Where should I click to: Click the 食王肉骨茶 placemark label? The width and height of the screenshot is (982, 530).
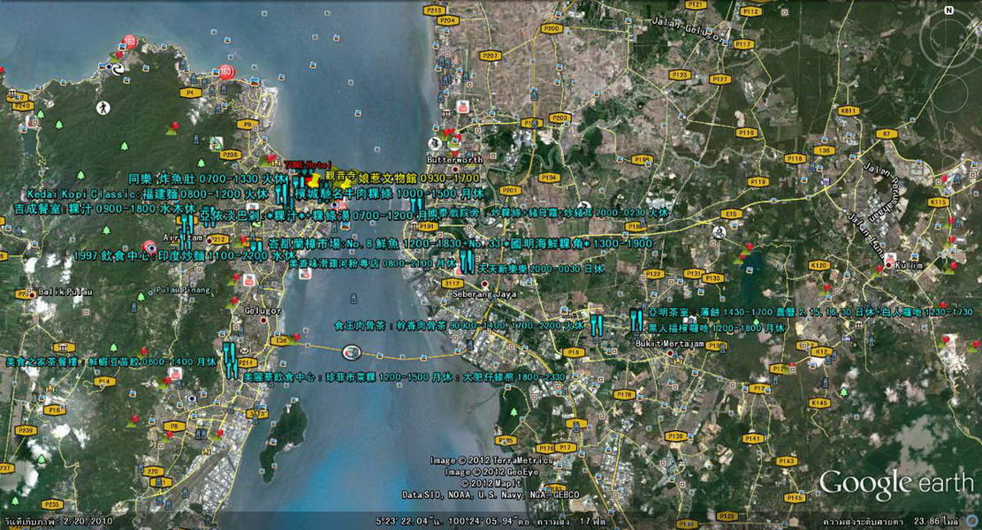[460, 325]
